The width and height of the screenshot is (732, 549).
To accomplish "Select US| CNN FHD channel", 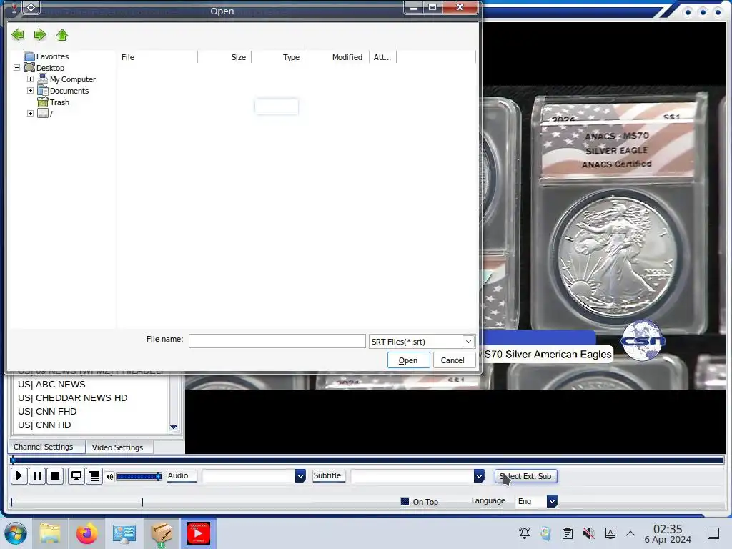I will (x=47, y=411).
